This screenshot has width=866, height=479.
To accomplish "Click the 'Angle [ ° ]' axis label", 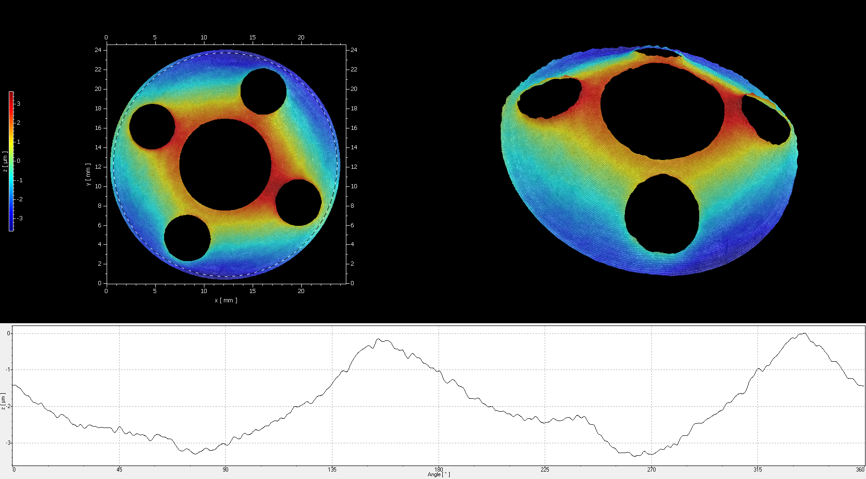I will tap(438, 474).
